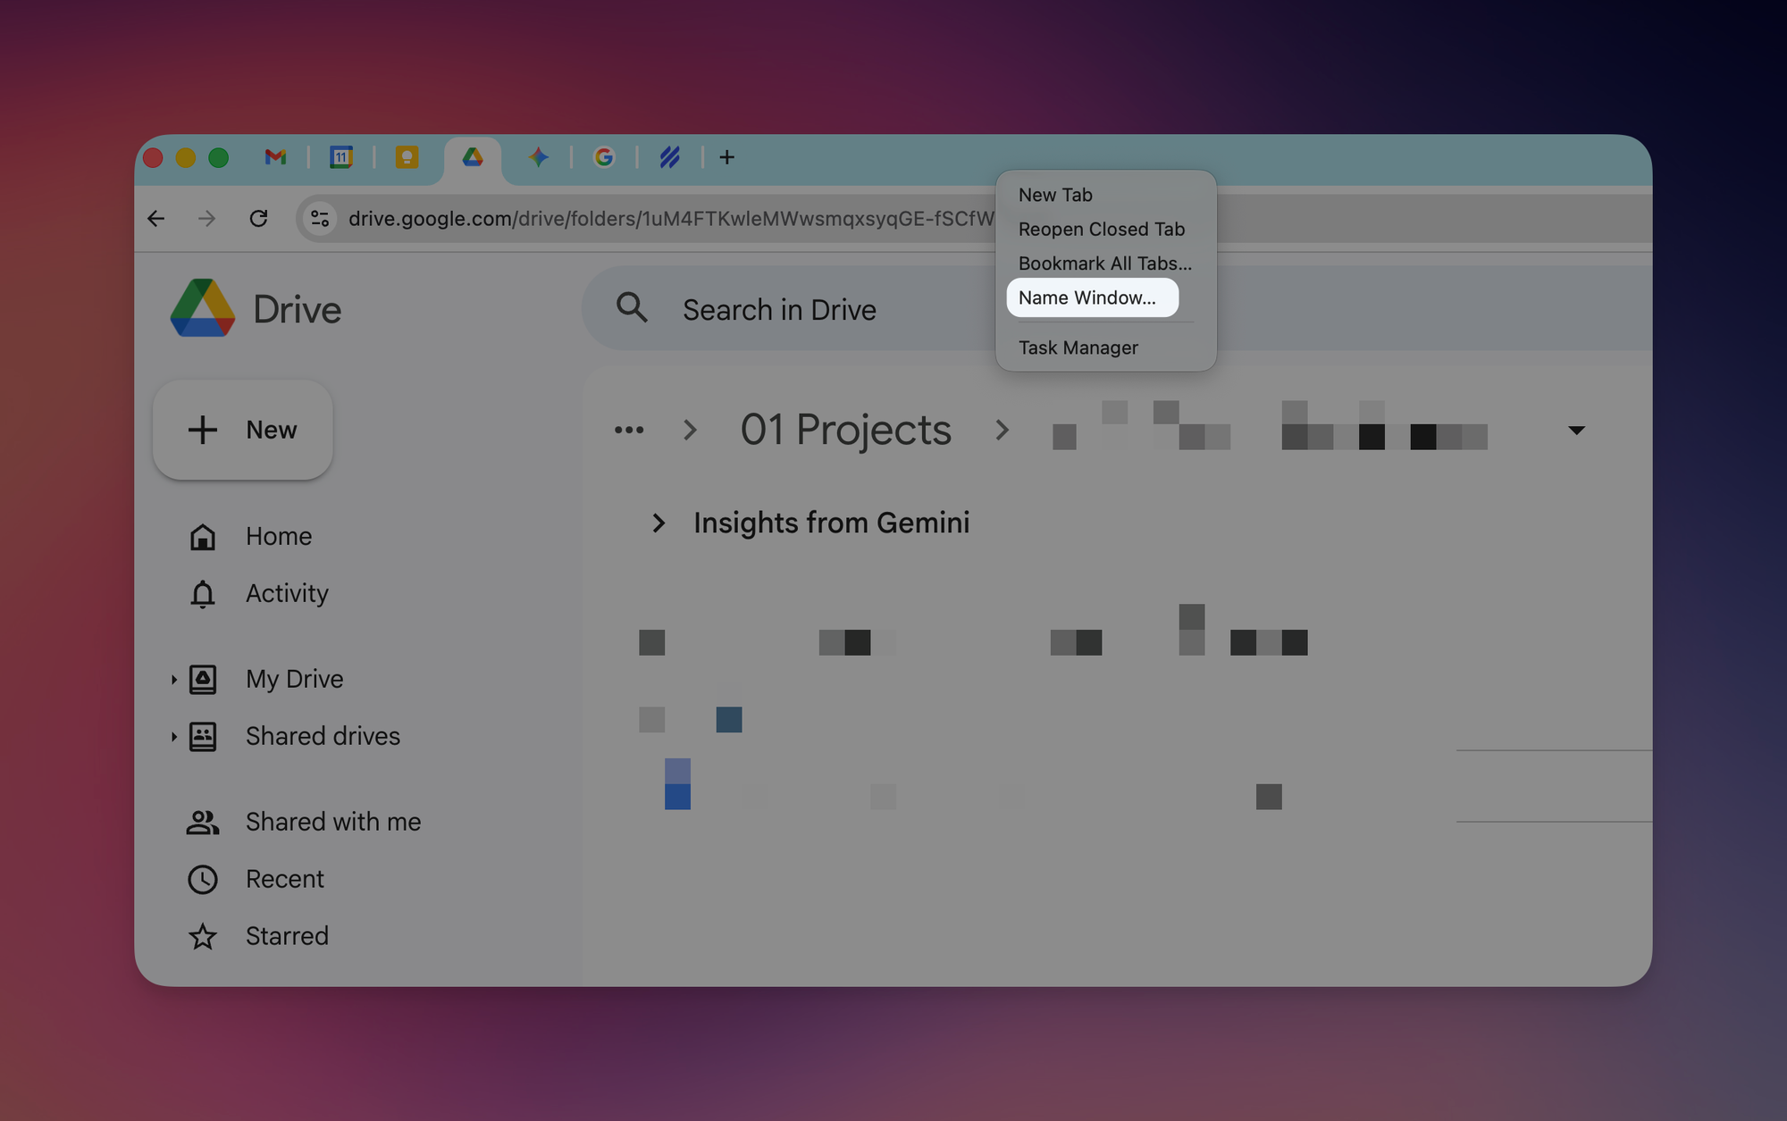The image size is (1787, 1121).
Task: Reload the page with refresh icon
Action: click(x=258, y=218)
